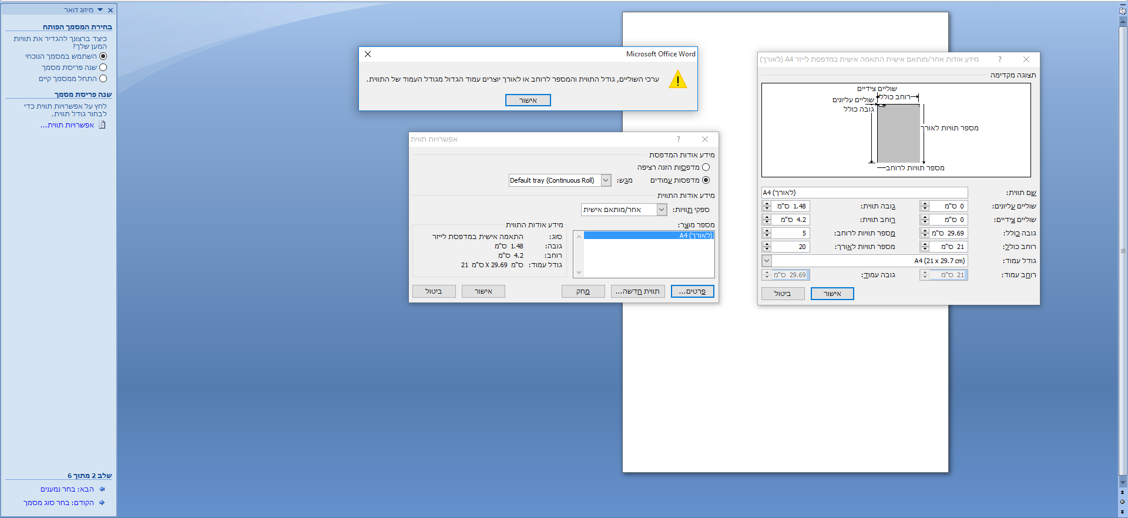Screen dimensions: 1128x518
Task: Confirm Label Options with its 'אישור' button
Action: (x=484, y=291)
